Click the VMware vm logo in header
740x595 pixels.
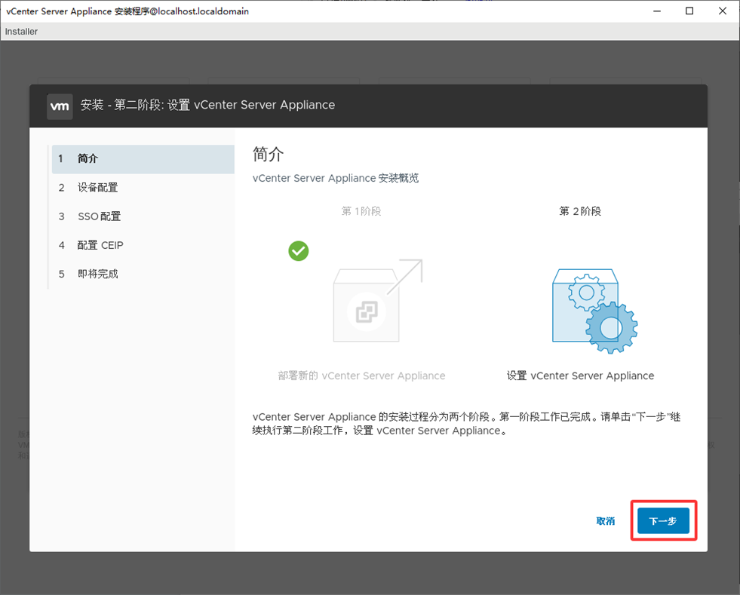[x=60, y=106]
